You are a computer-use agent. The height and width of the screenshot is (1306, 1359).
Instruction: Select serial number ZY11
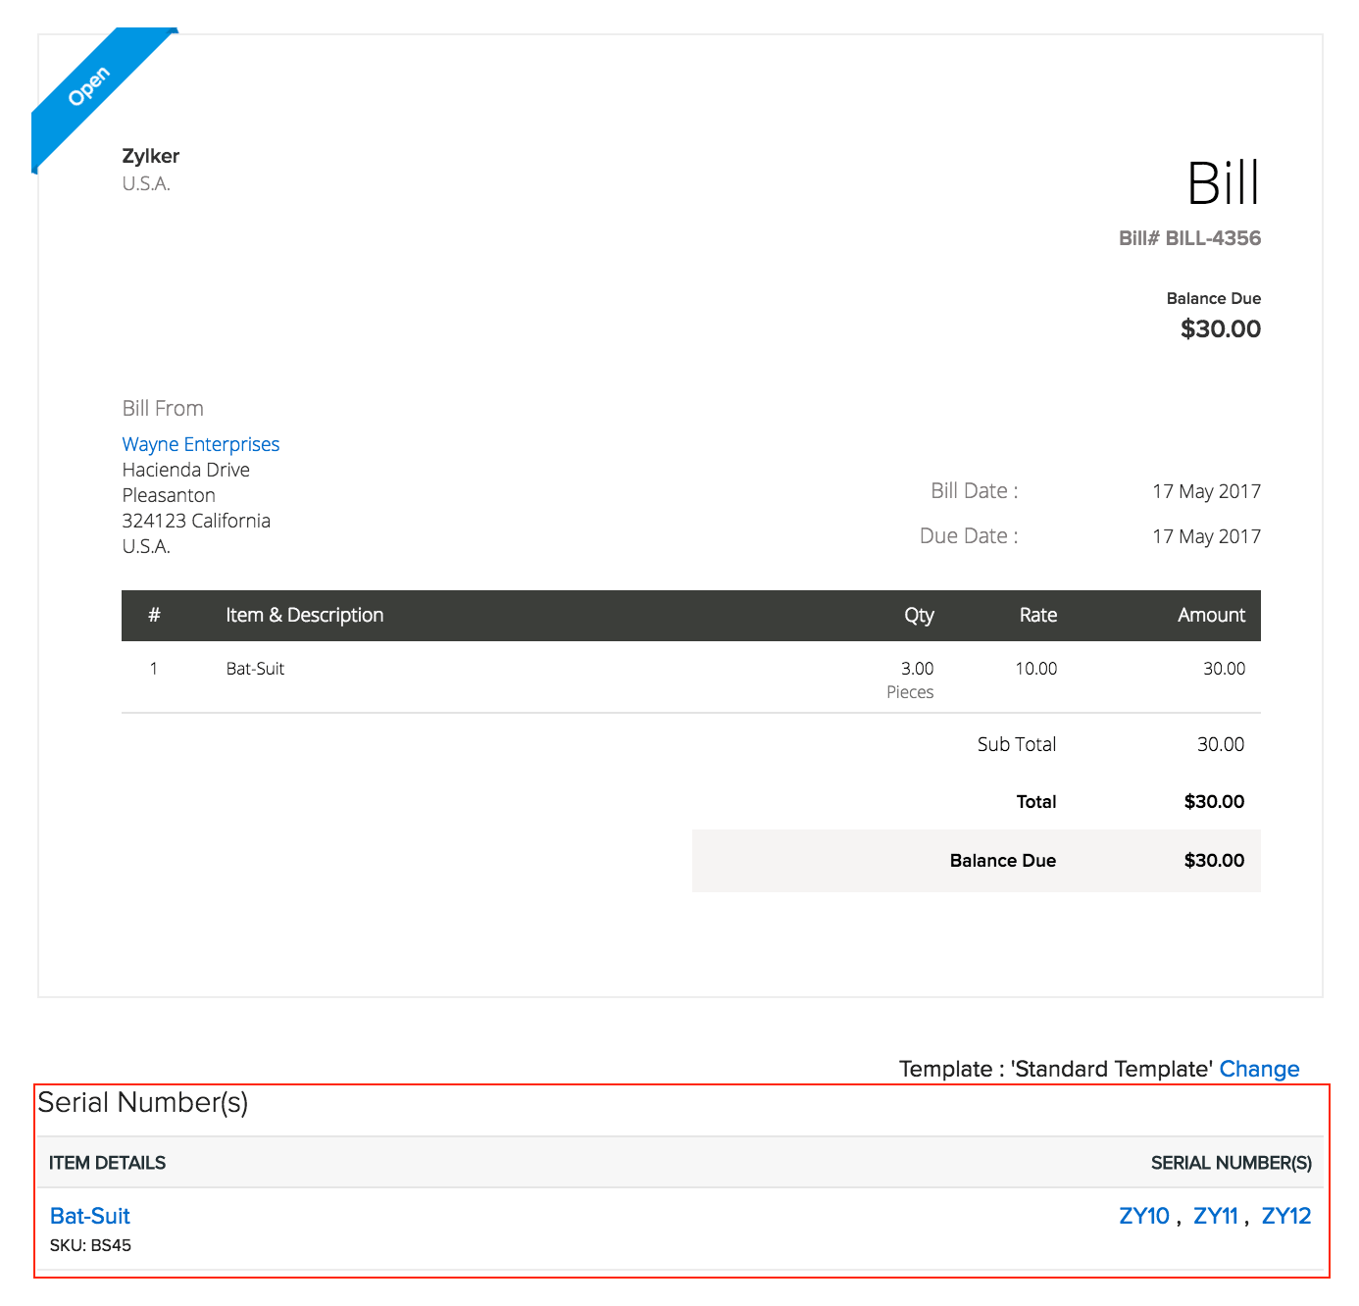1216,1215
